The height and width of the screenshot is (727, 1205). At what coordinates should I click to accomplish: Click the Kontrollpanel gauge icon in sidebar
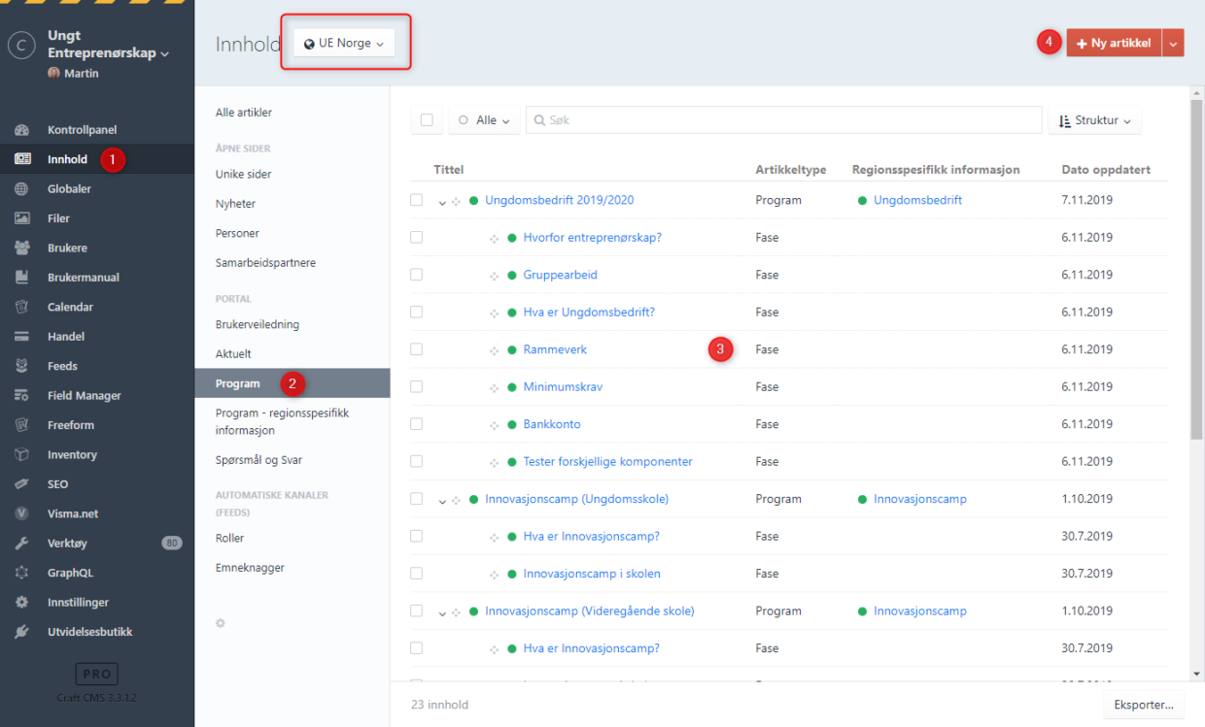(21, 130)
